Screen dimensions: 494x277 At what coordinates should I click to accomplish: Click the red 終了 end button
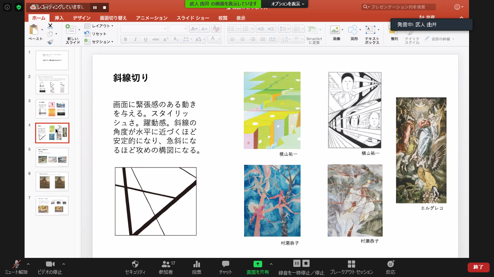[478, 267]
